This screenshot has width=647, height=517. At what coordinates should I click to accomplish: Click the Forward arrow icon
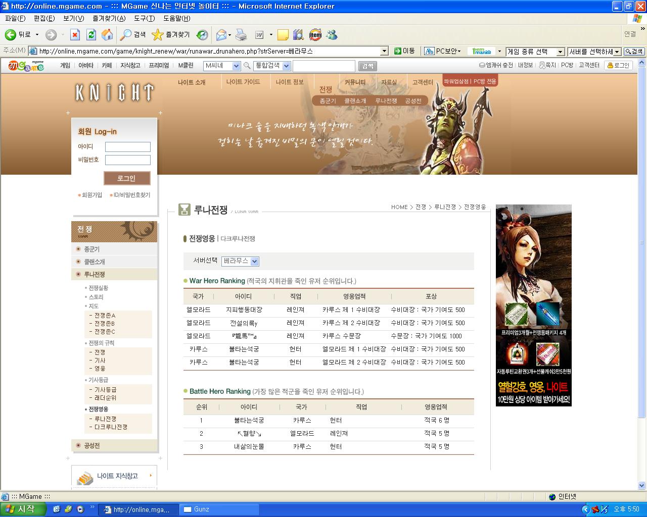51,34
